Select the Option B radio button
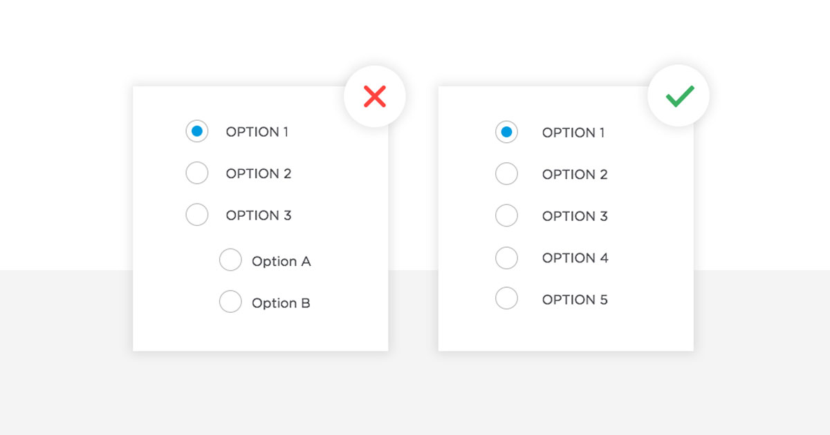The image size is (830, 435). coord(230,302)
